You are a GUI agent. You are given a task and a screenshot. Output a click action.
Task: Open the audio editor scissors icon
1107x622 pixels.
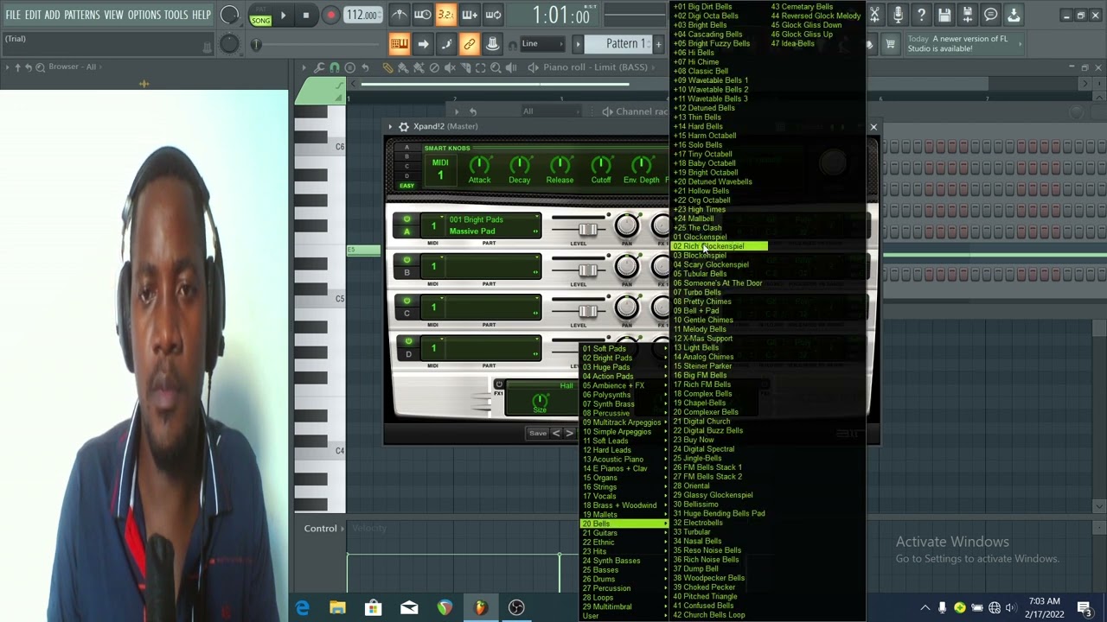pyautogui.click(x=875, y=15)
